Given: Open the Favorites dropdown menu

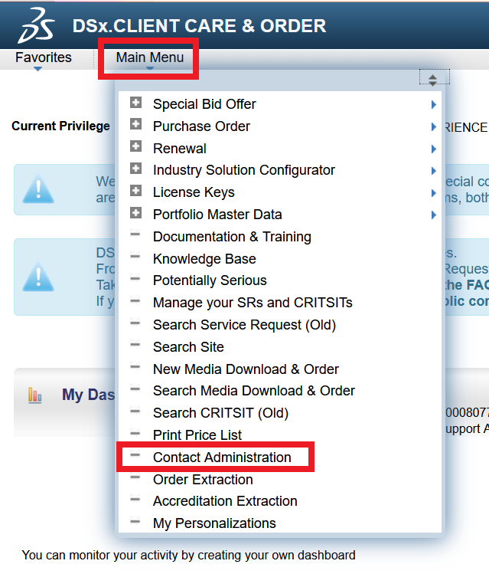Looking at the screenshot, I should (44, 58).
